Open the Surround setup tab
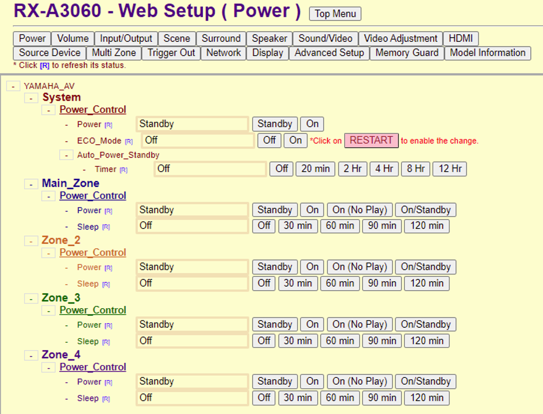The height and width of the screenshot is (414, 543). click(x=221, y=39)
